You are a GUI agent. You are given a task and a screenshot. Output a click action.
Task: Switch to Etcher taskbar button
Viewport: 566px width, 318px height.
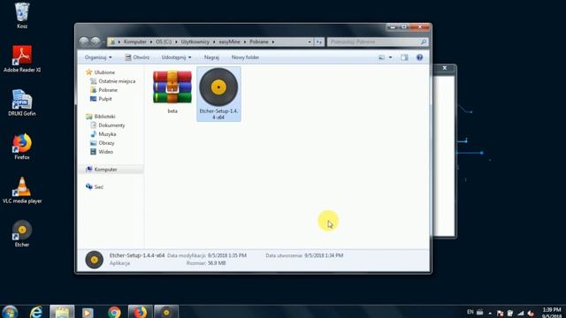pyautogui.click(x=166, y=312)
